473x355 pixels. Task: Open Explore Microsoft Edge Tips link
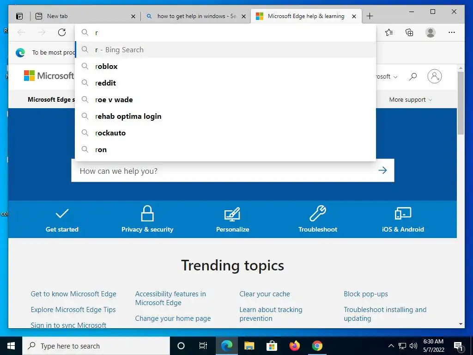[73, 309]
